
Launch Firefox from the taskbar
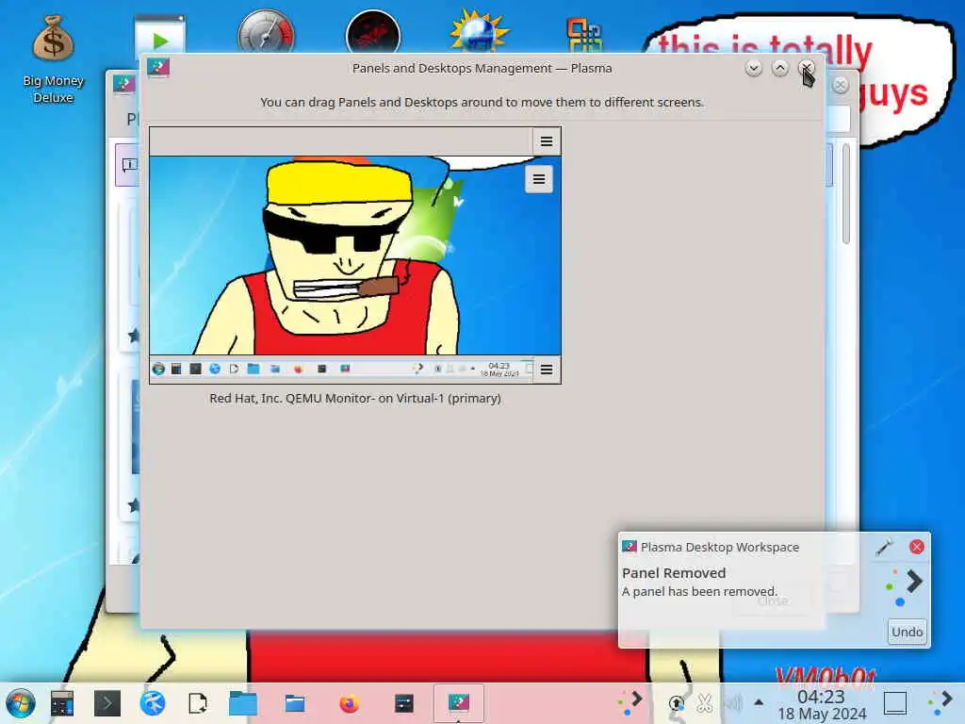pos(349,703)
